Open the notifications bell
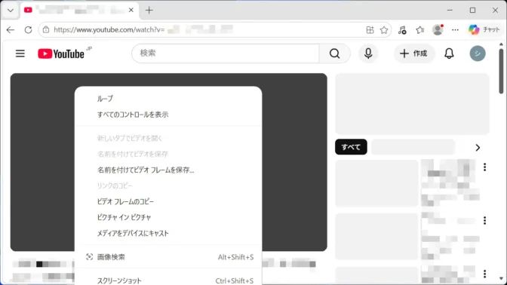Image resolution: width=507 pixels, height=285 pixels. click(x=449, y=54)
